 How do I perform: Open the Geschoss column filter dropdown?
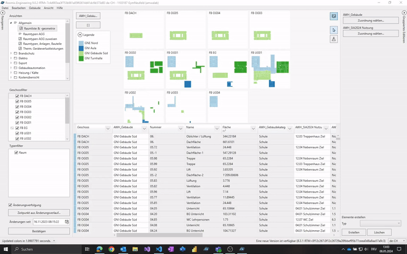107,128
